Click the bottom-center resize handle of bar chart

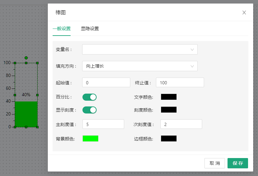click(x=26, y=127)
